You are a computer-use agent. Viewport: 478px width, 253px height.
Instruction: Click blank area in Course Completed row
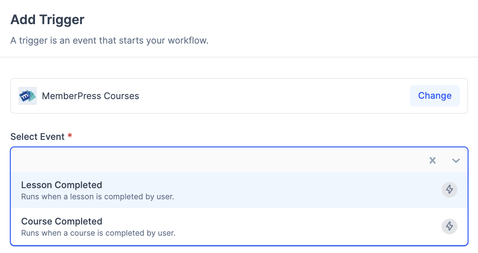click(x=288, y=227)
